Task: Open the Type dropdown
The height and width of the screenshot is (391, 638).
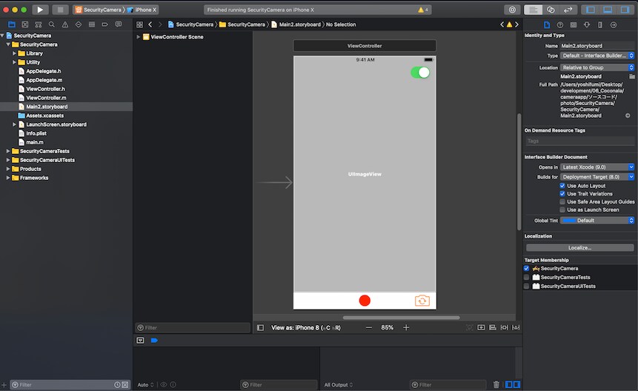Action: point(597,56)
